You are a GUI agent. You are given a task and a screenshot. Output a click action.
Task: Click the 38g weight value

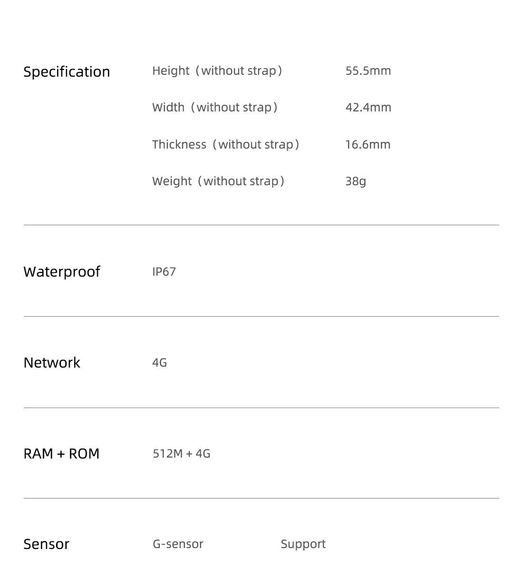[356, 181]
